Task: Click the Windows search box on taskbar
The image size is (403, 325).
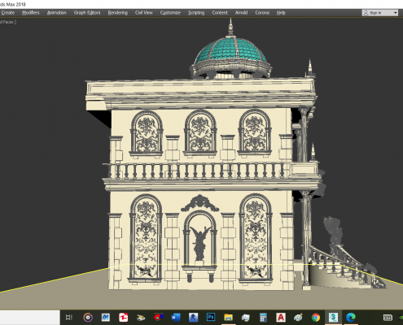Action: pyautogui.click(x=30, y=318)
